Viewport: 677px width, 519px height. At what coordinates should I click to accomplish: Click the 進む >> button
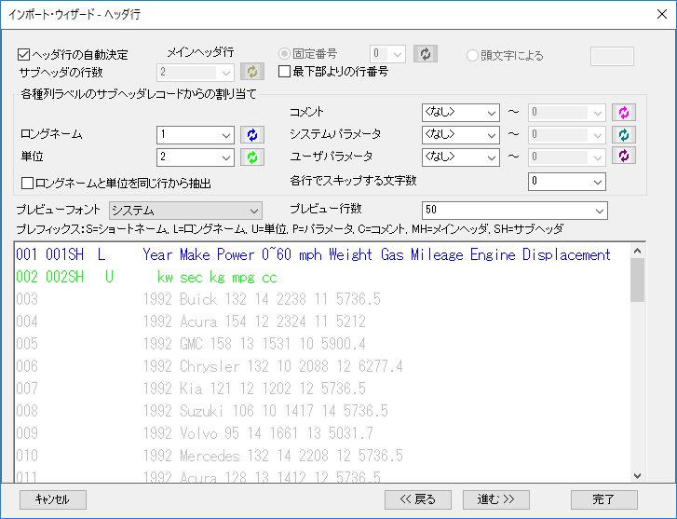click(496, 499)
